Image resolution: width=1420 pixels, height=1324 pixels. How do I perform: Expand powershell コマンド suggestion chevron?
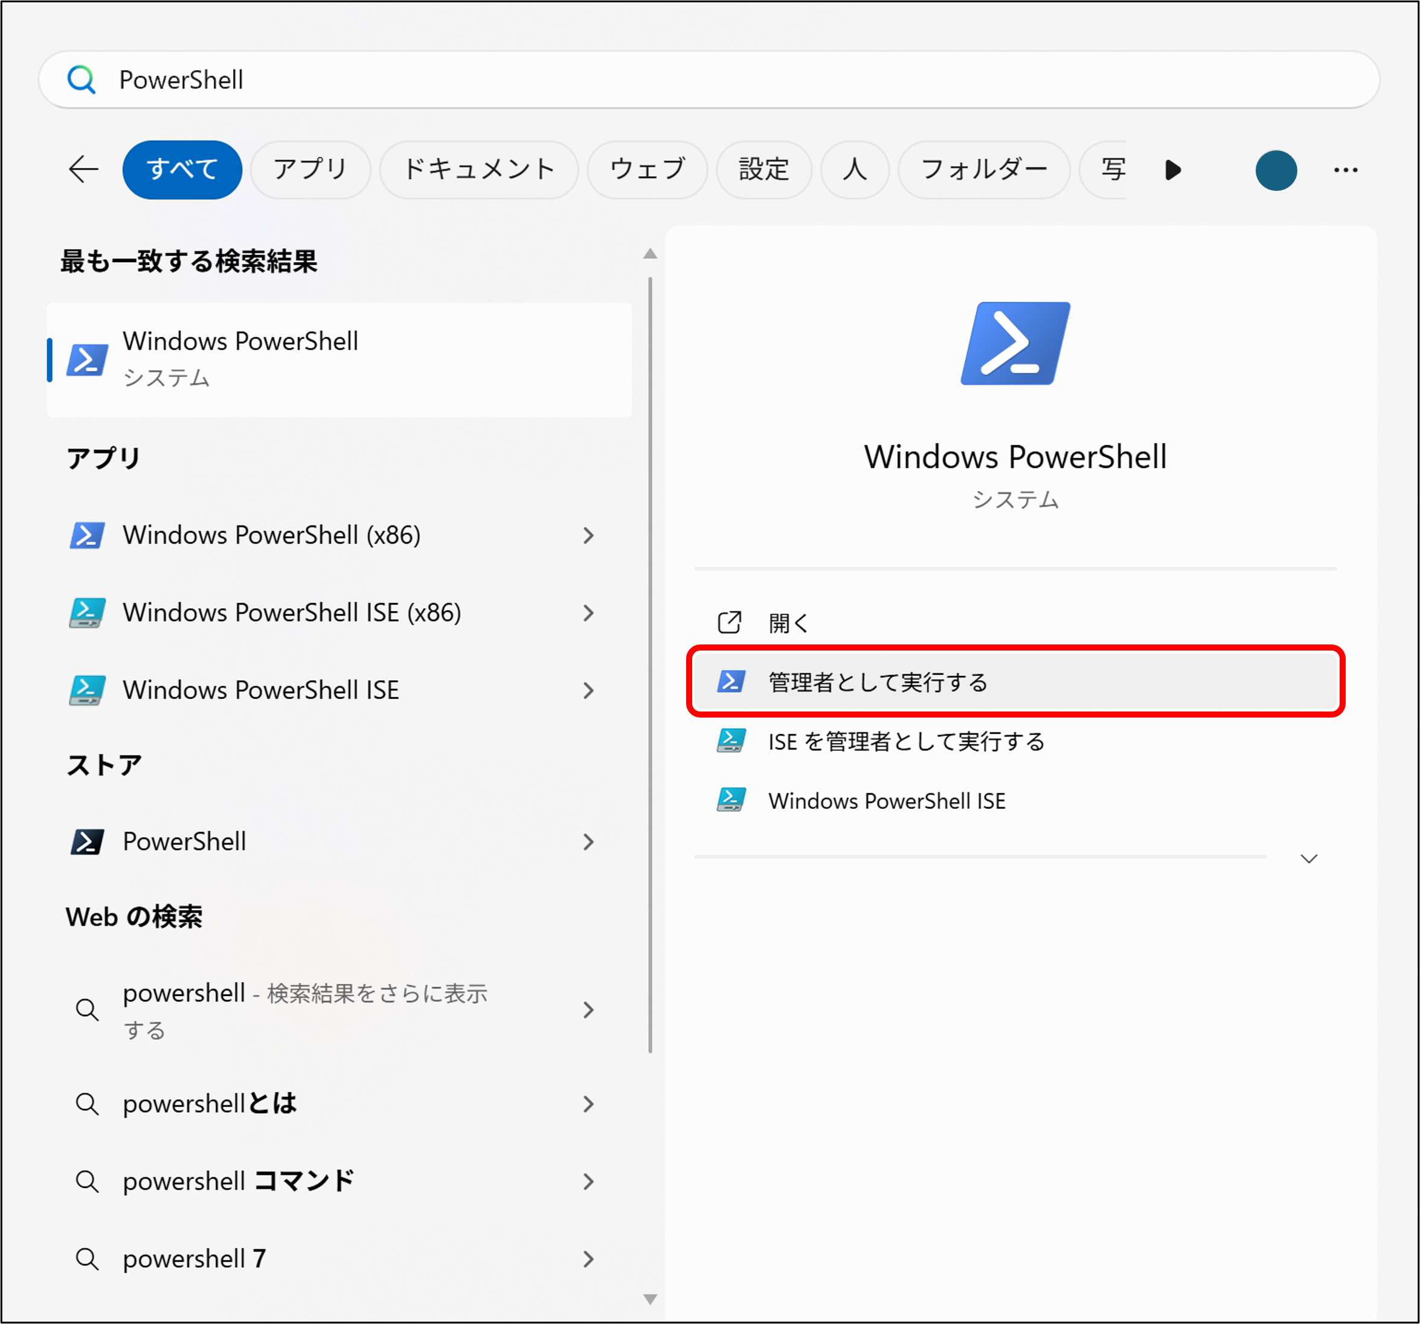pyautogui.click(x=588, y=1181)
